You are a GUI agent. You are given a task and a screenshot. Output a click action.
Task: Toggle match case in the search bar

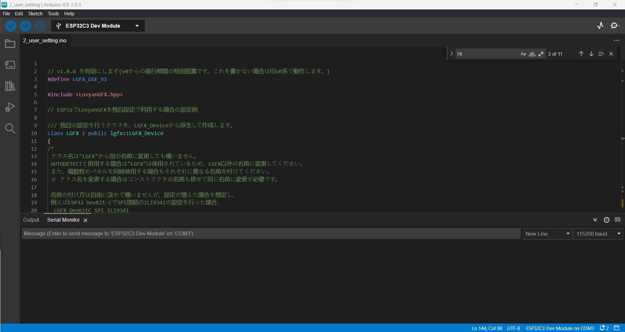click(x=523, y=54)
